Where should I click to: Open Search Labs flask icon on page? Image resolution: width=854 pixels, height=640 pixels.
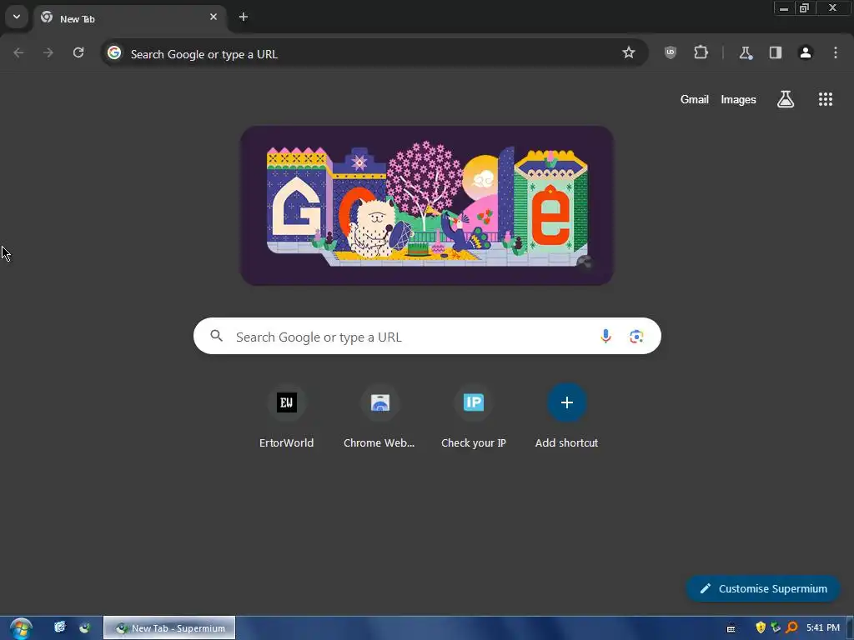786,99
